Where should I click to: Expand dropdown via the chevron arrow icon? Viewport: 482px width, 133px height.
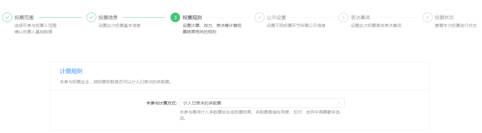339,103
